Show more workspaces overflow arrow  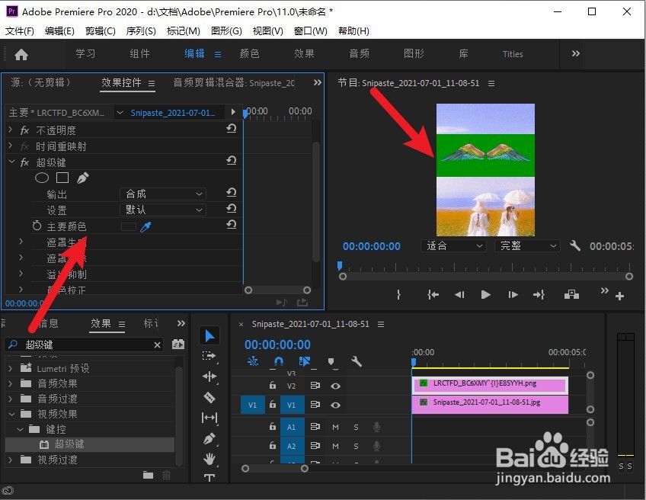coord(576,53)
